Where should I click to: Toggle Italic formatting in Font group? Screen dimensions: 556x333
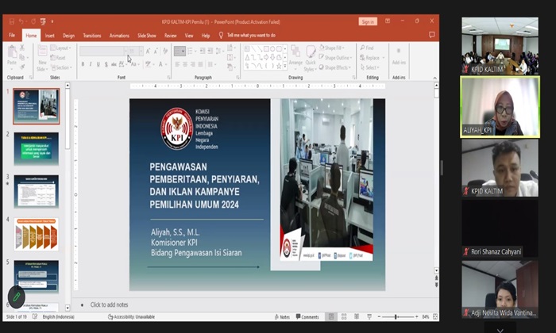tap(89, 64)
